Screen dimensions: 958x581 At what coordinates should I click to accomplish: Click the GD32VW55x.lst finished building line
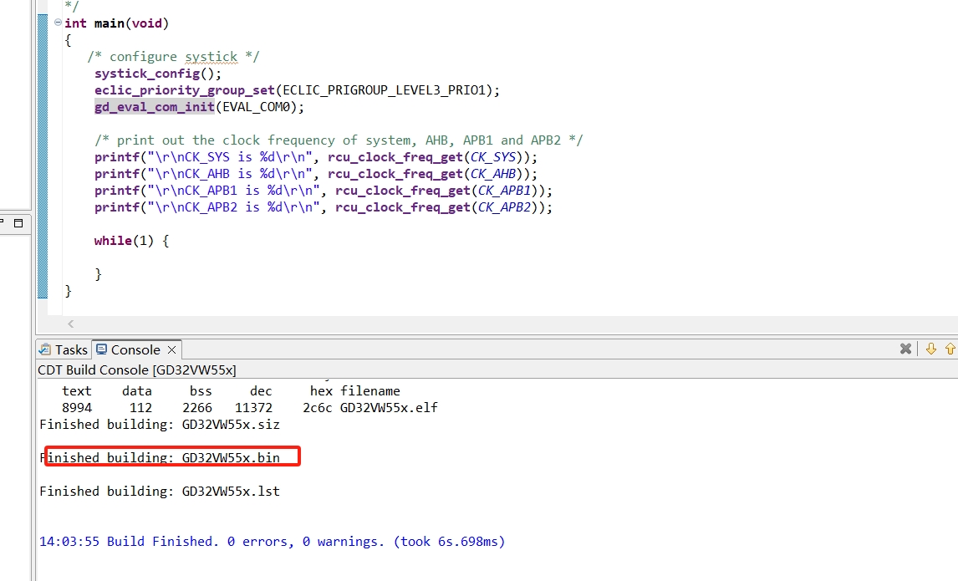click(159, 492)
